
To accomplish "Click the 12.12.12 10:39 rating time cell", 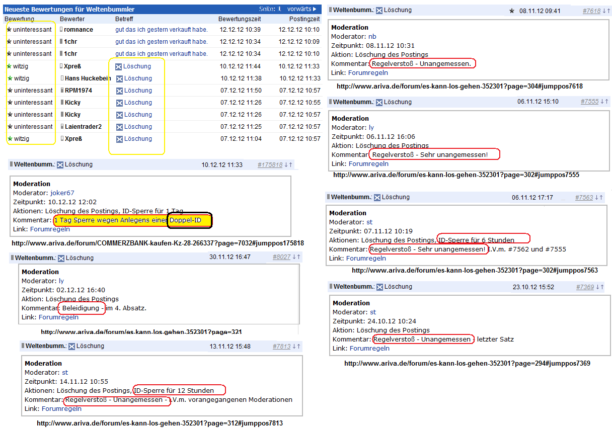I will 240,30.
